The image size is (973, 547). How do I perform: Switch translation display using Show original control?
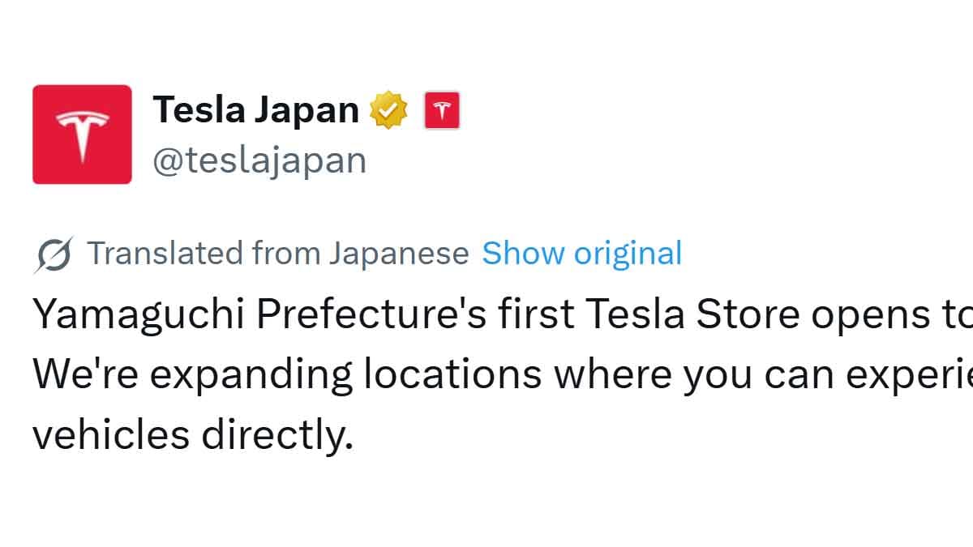(x=581, y=253)
